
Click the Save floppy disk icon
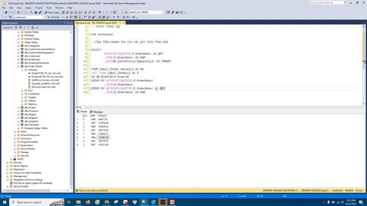(x=36, y=13)
